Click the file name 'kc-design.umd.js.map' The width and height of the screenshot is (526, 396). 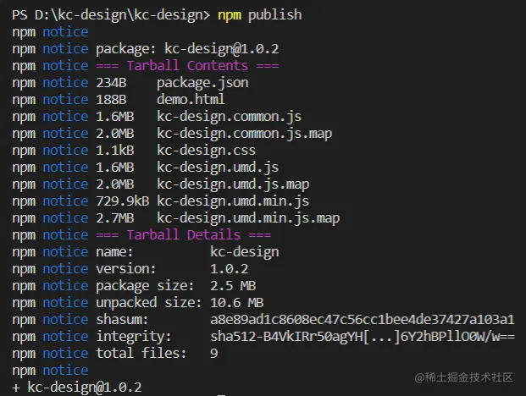point(233,184)
